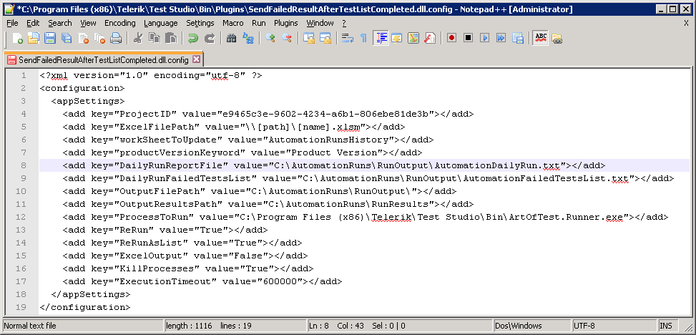Open the Plugins menu
The width and height of the screenshot is (696, 335).
286,23
